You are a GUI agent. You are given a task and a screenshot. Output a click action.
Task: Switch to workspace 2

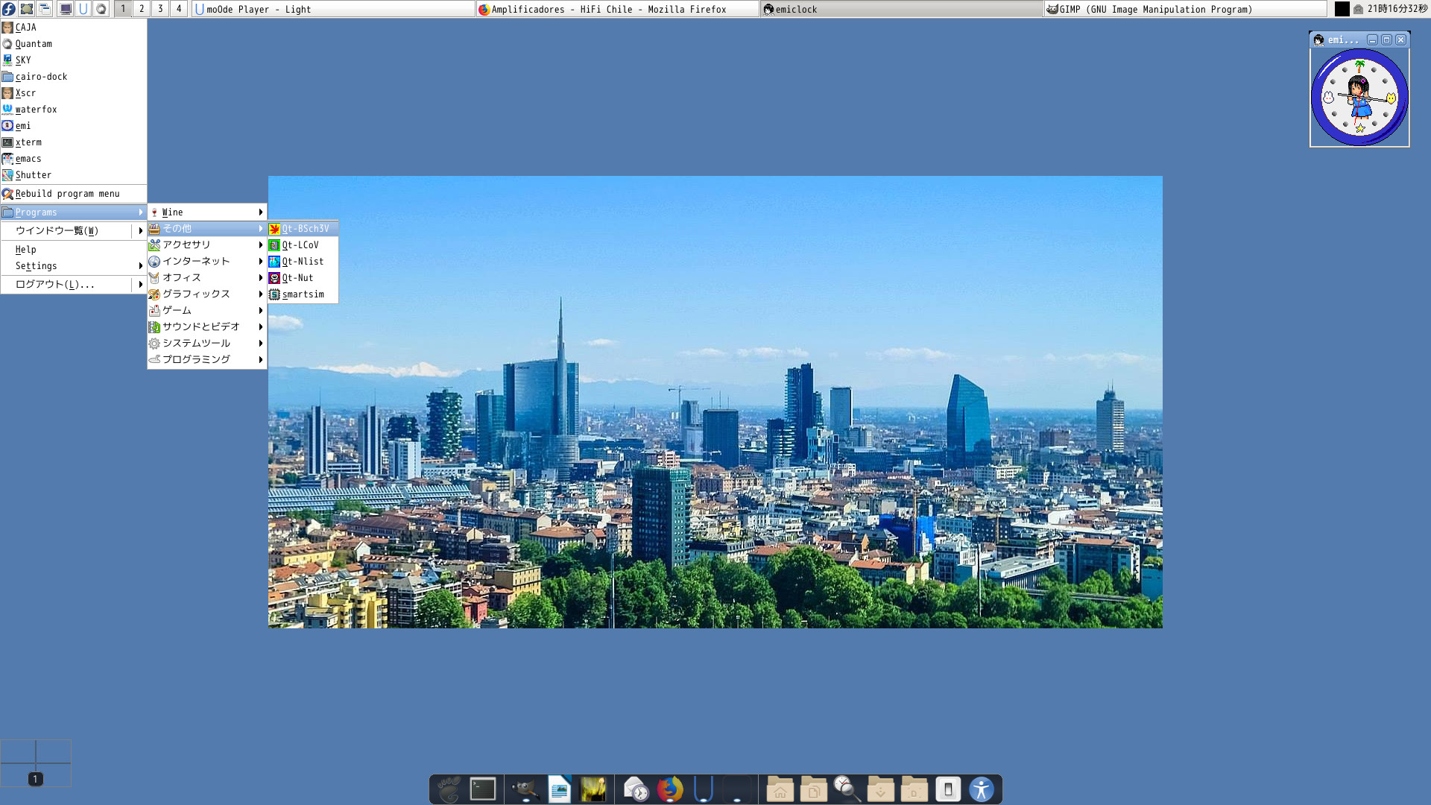coord(142,9)
